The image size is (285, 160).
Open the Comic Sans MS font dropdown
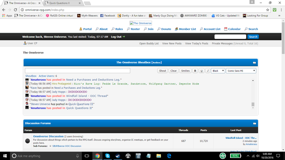point(241,71)
